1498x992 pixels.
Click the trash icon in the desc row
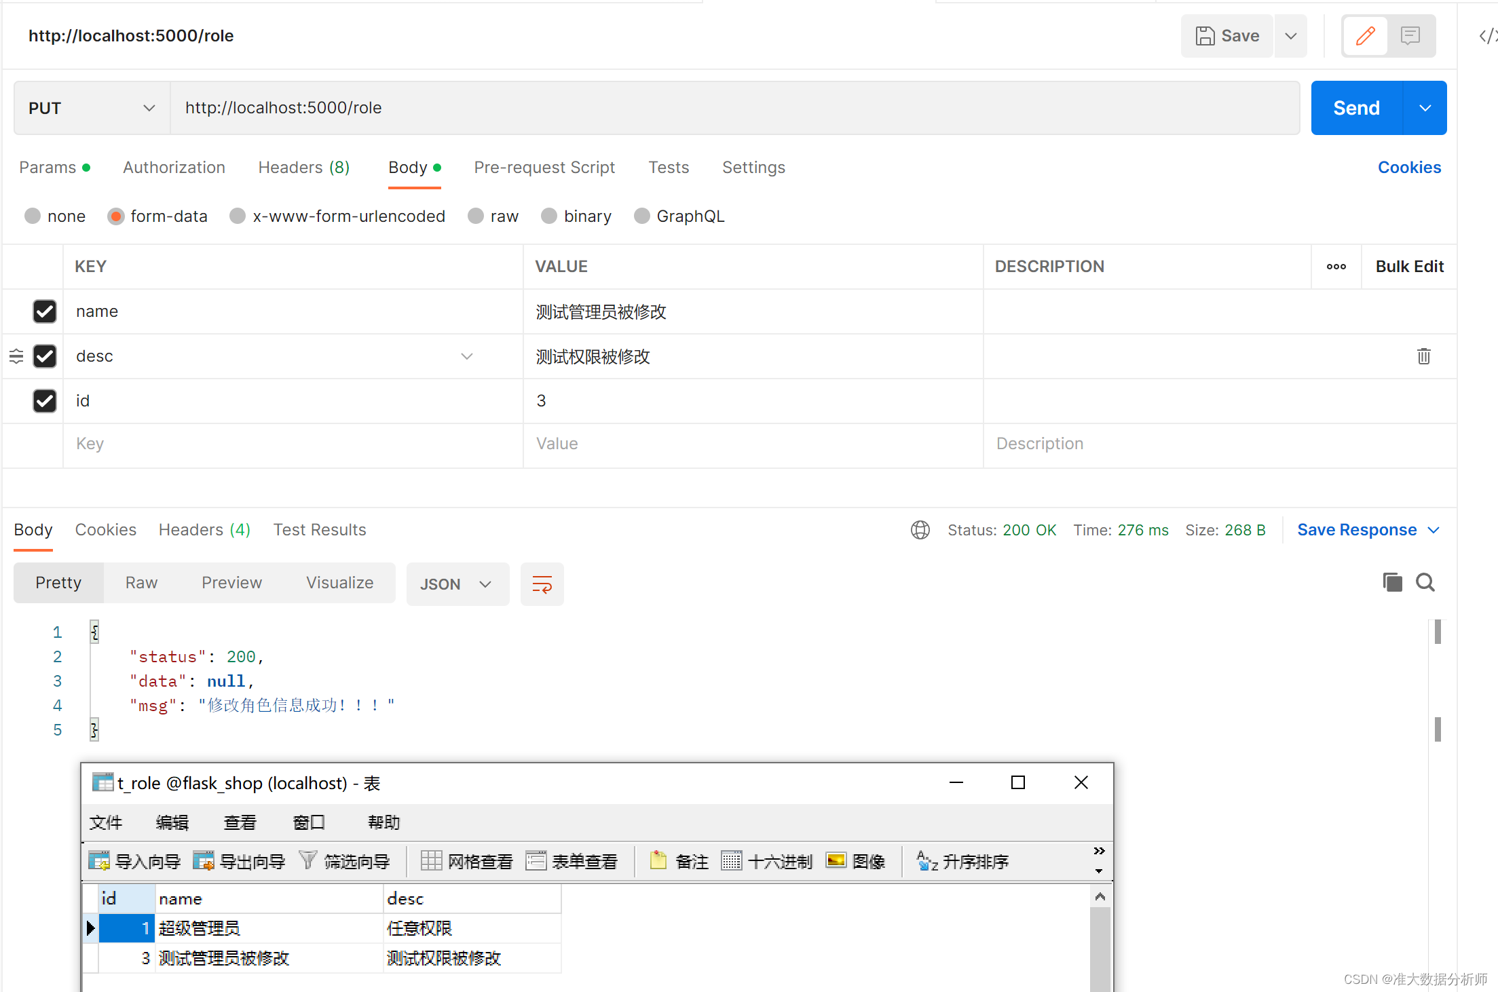click(x=1423, y=356)
